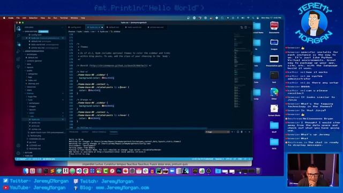Viewport: 343px width, 193px height.
Task: Open the Search view in activity bar
Action: (18, 36)
